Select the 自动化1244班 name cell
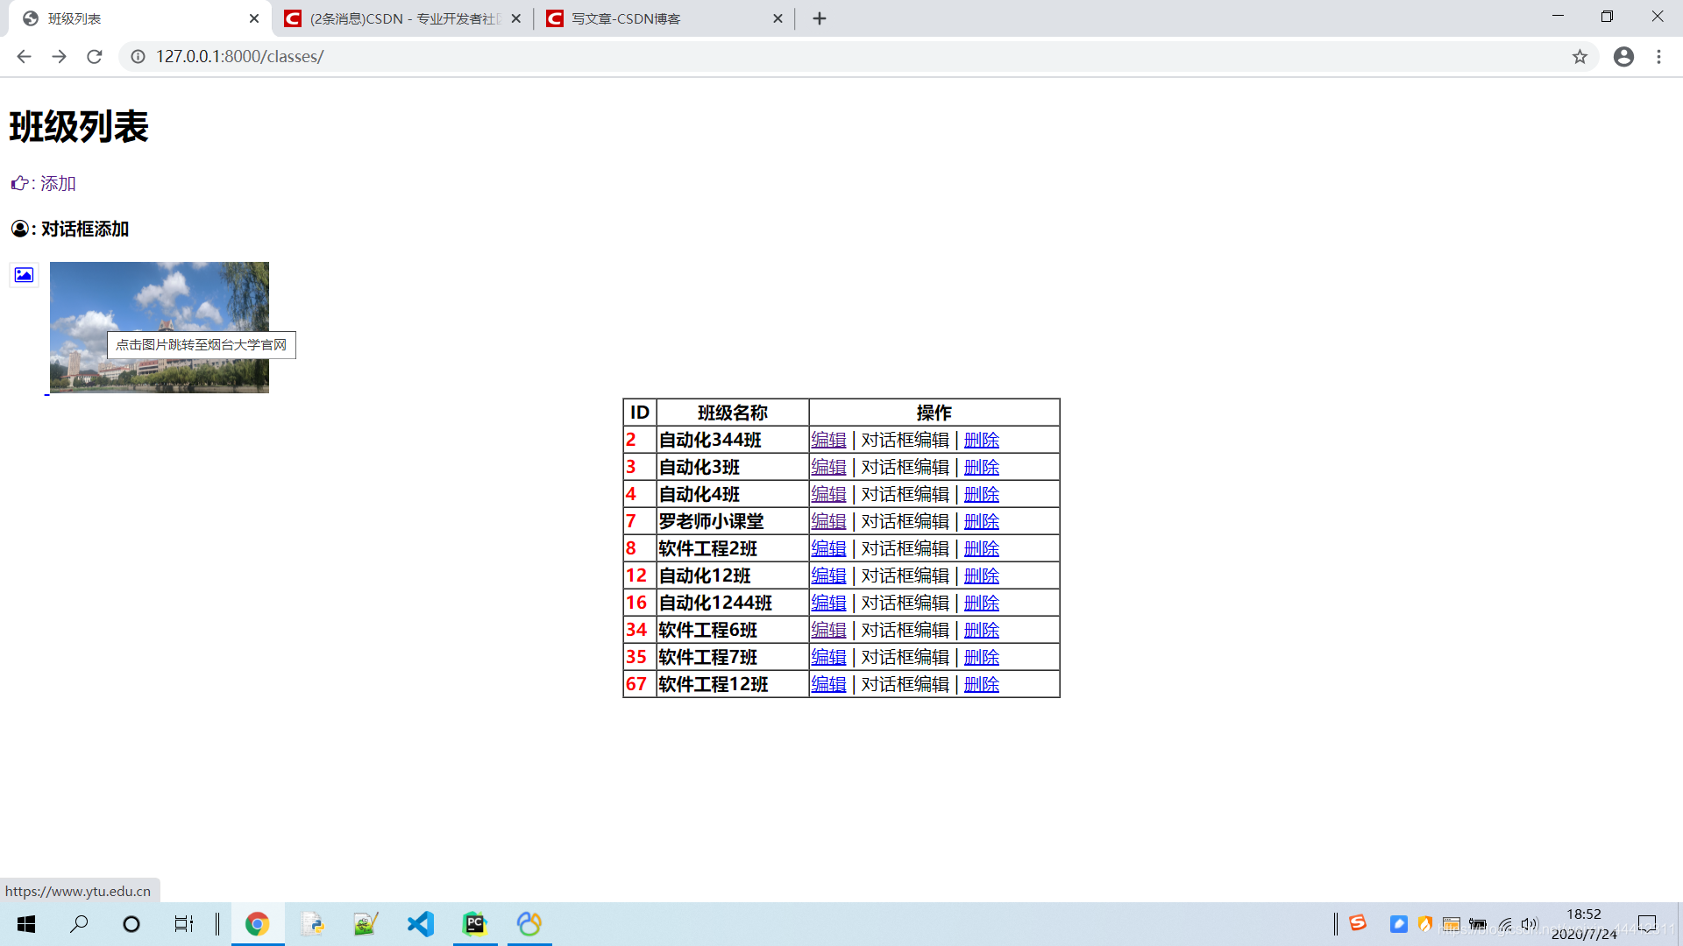The width and height of the screenshot is (1683, 946). coord(733,603)
